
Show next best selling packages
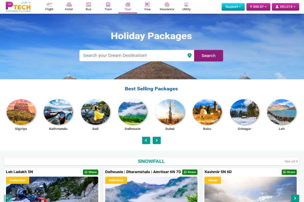pos(157,140)
